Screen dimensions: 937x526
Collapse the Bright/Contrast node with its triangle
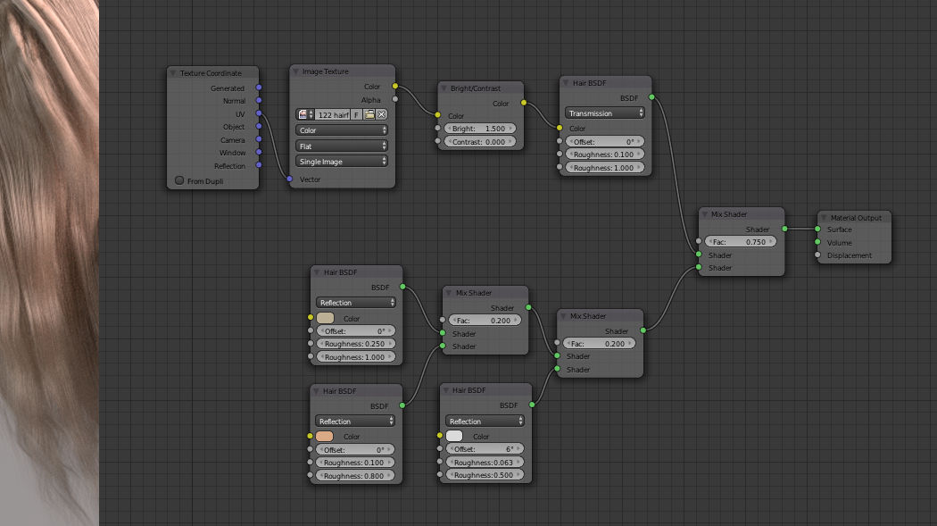pos(444,88)
